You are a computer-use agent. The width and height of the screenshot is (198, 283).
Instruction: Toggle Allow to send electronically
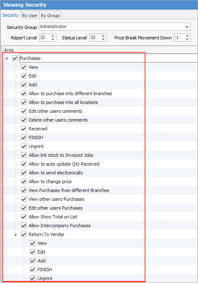tap(24, 173)
